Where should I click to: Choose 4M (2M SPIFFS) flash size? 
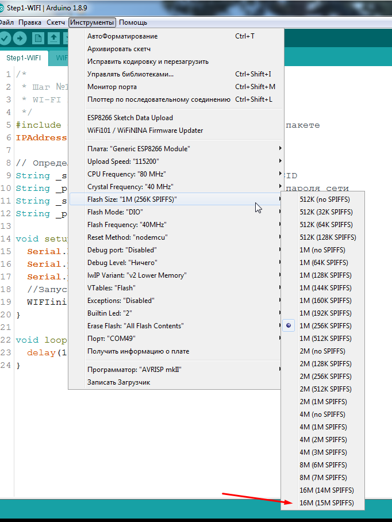click(323, 439)
